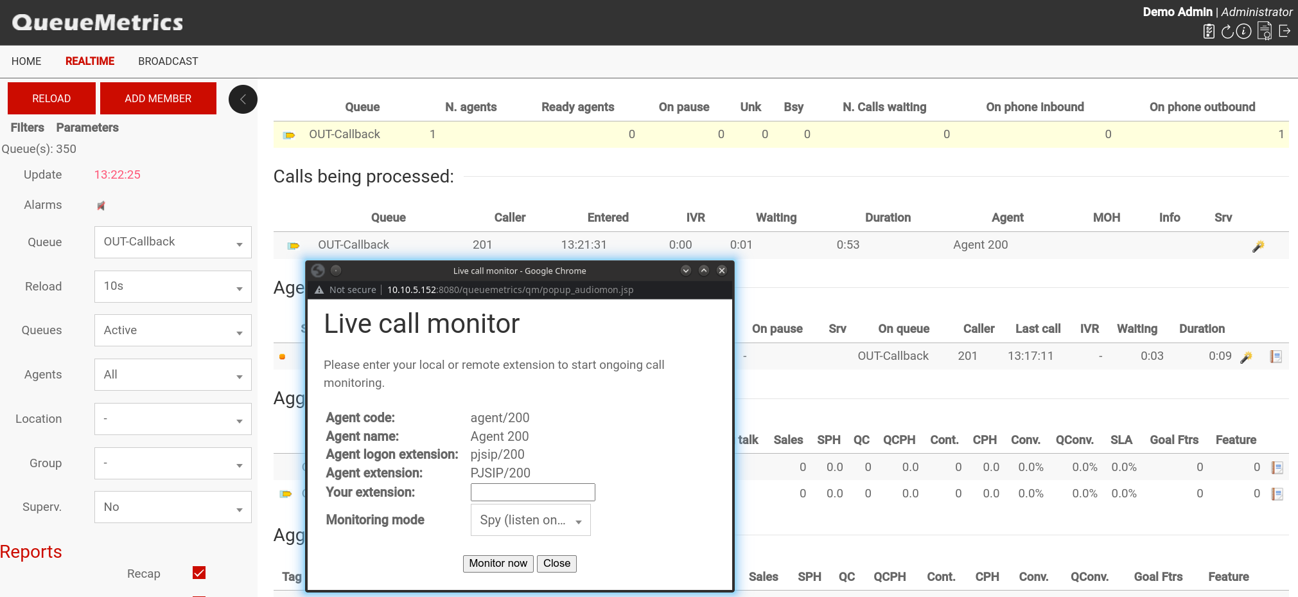Open the license certificate icon in header
1298x597 pixels.
1265,31
